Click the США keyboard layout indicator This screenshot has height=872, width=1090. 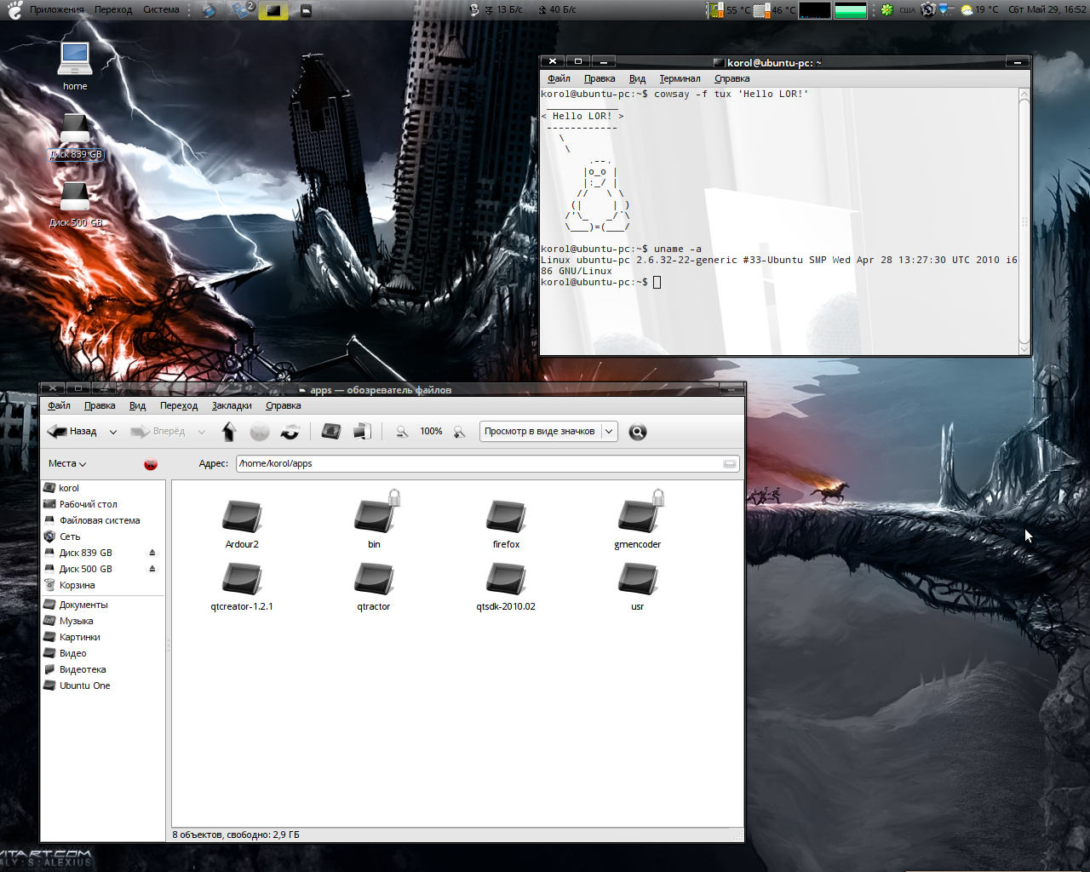pos(908,10)
